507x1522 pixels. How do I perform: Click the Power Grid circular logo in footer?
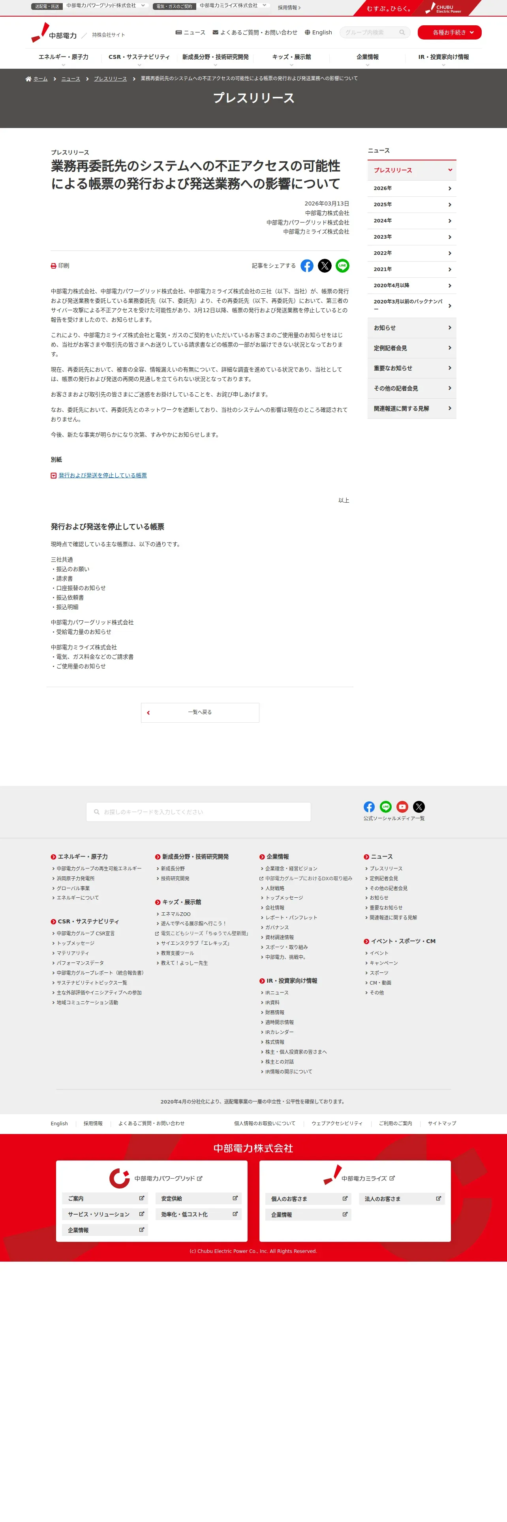click(x=119, y=1178)
